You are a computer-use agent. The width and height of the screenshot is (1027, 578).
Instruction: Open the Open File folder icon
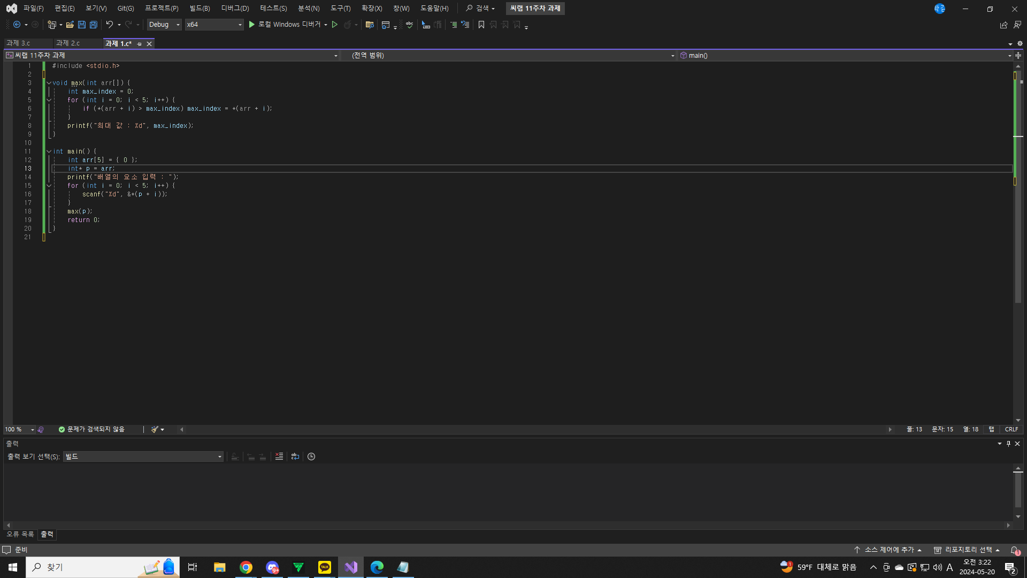click(x=70, y=25)
